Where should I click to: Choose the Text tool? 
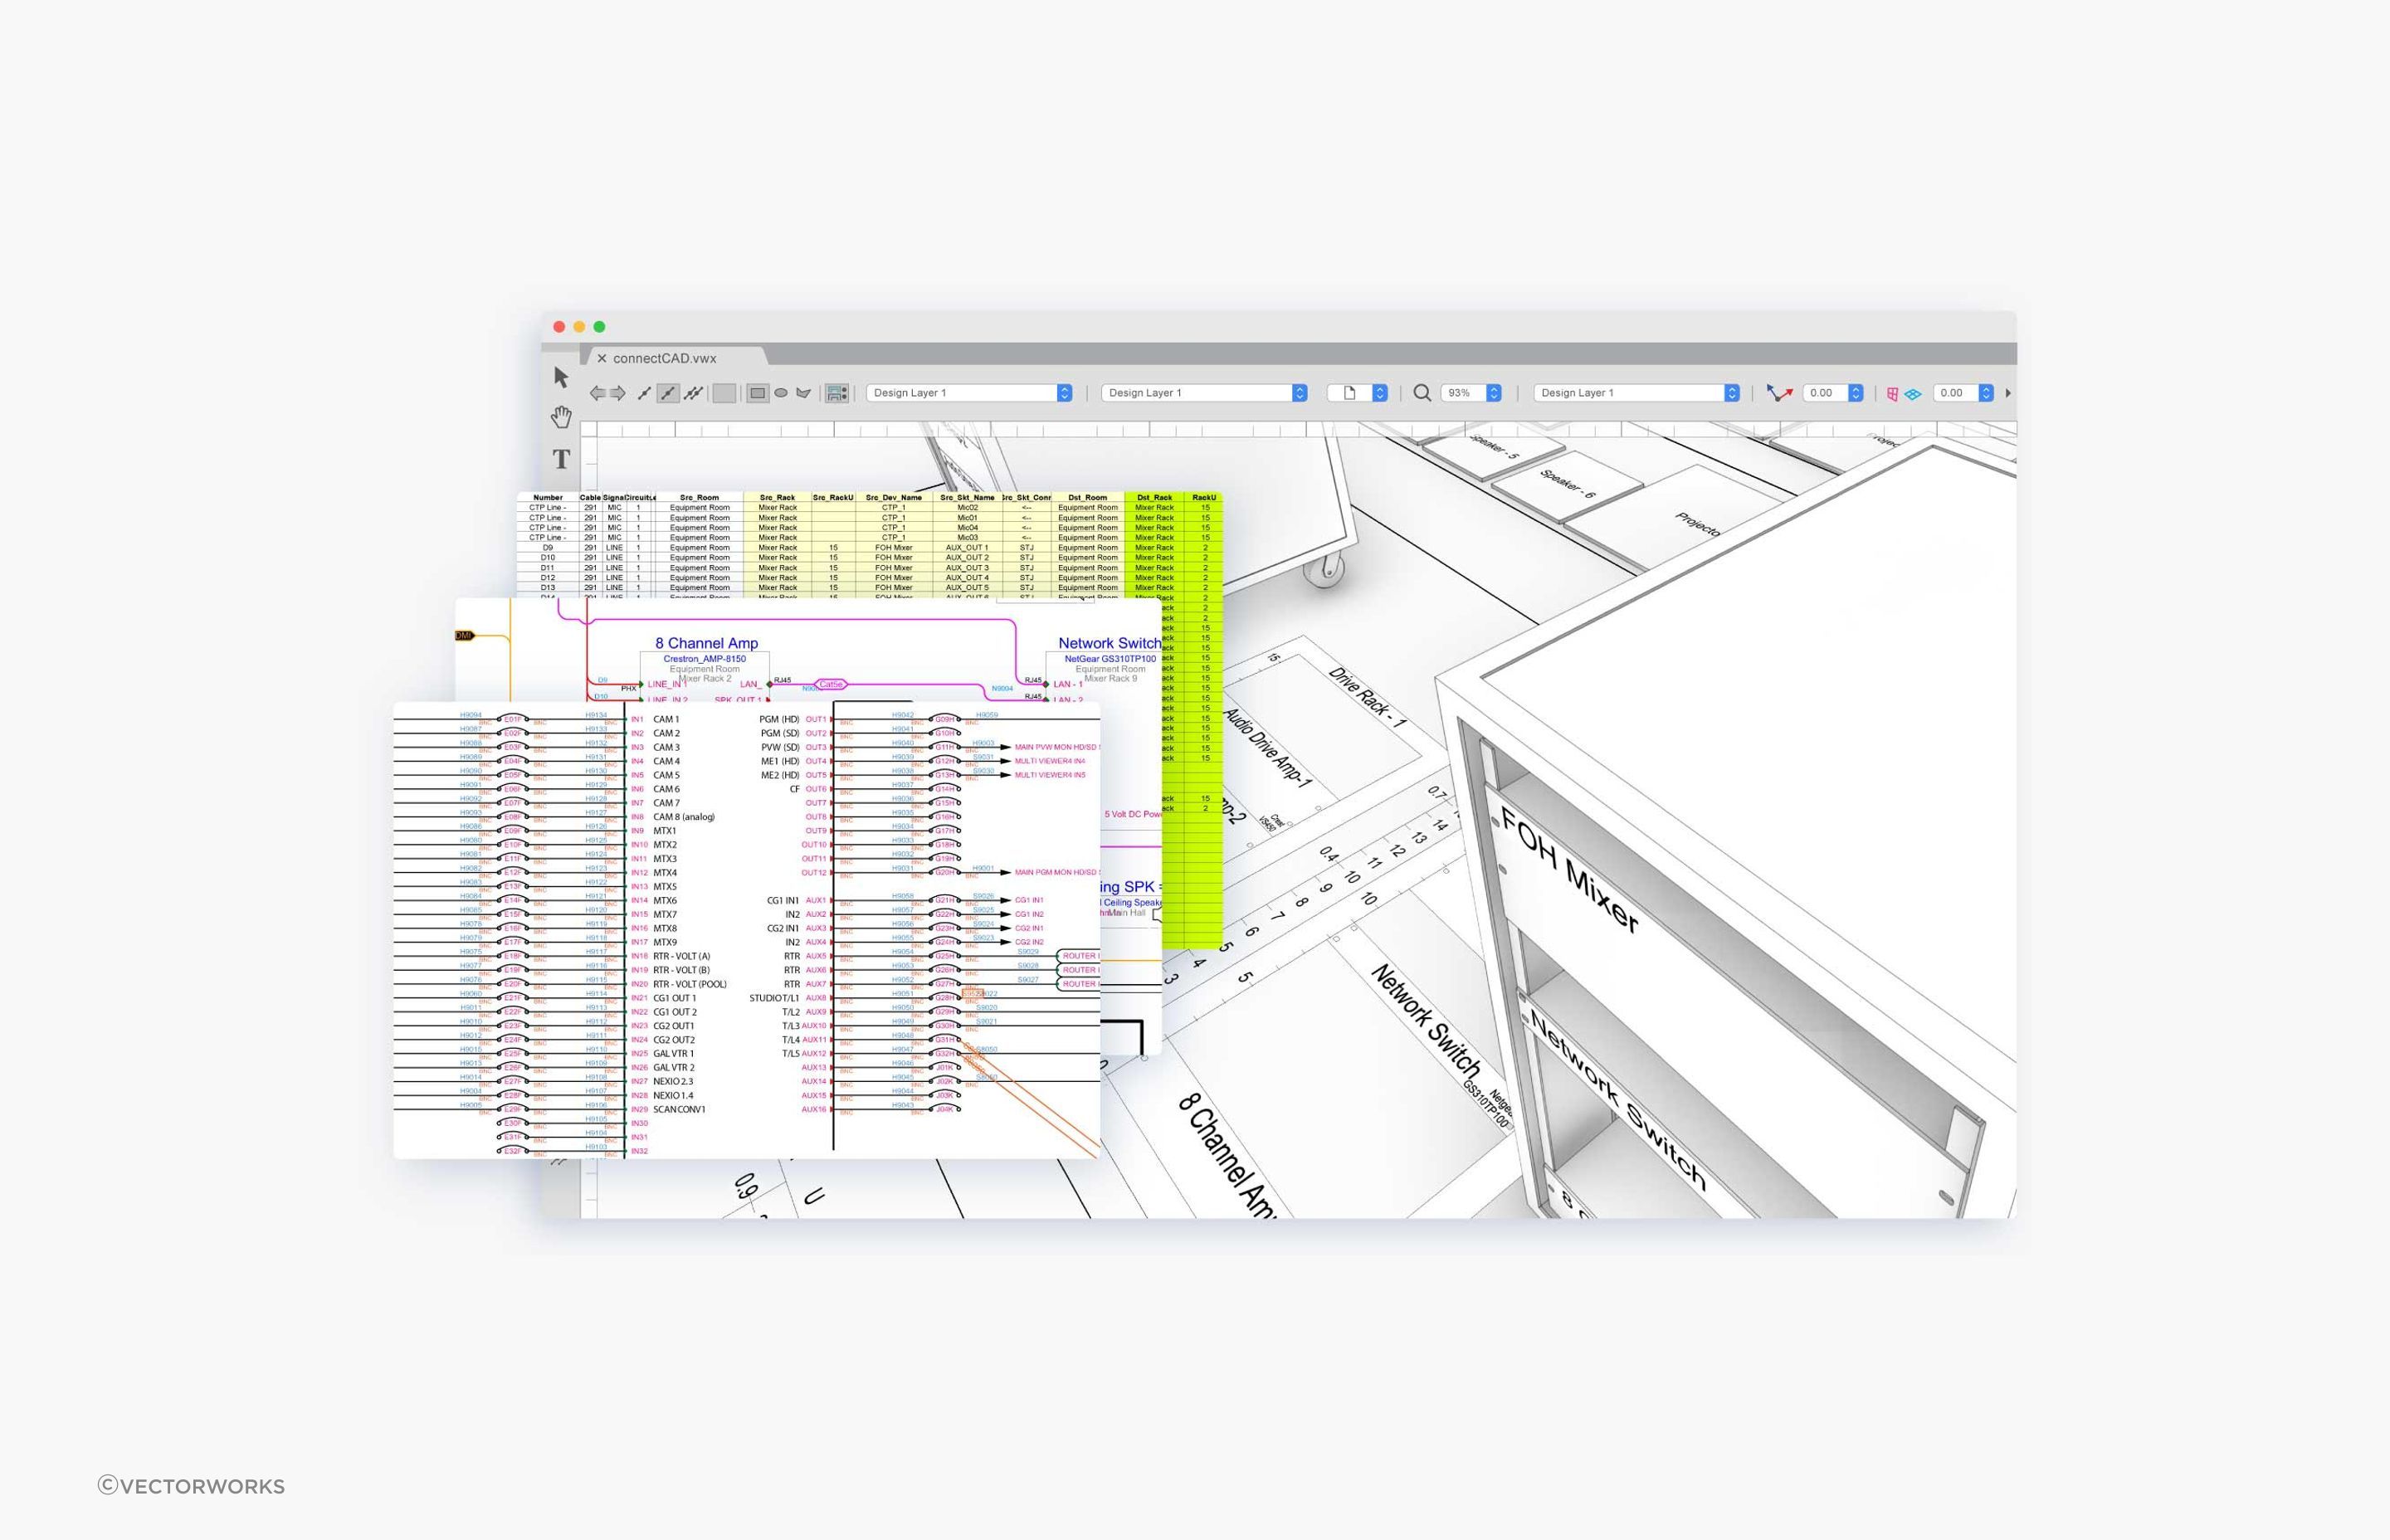click(x=561, y=459)
